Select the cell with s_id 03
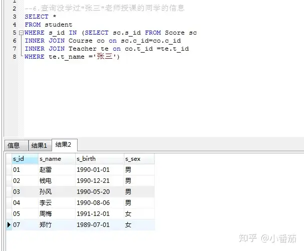Image resolution: width=304 pixels, height=251 pixels. click(25, 192)
